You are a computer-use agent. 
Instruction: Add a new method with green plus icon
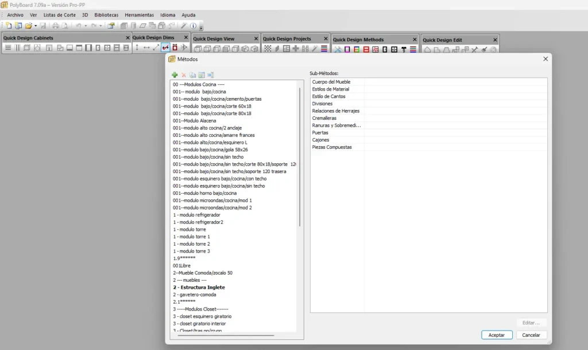[175, 75]
